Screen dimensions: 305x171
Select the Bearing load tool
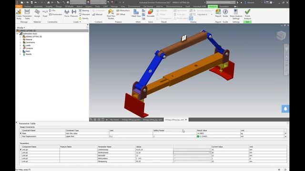click(84, 10)
